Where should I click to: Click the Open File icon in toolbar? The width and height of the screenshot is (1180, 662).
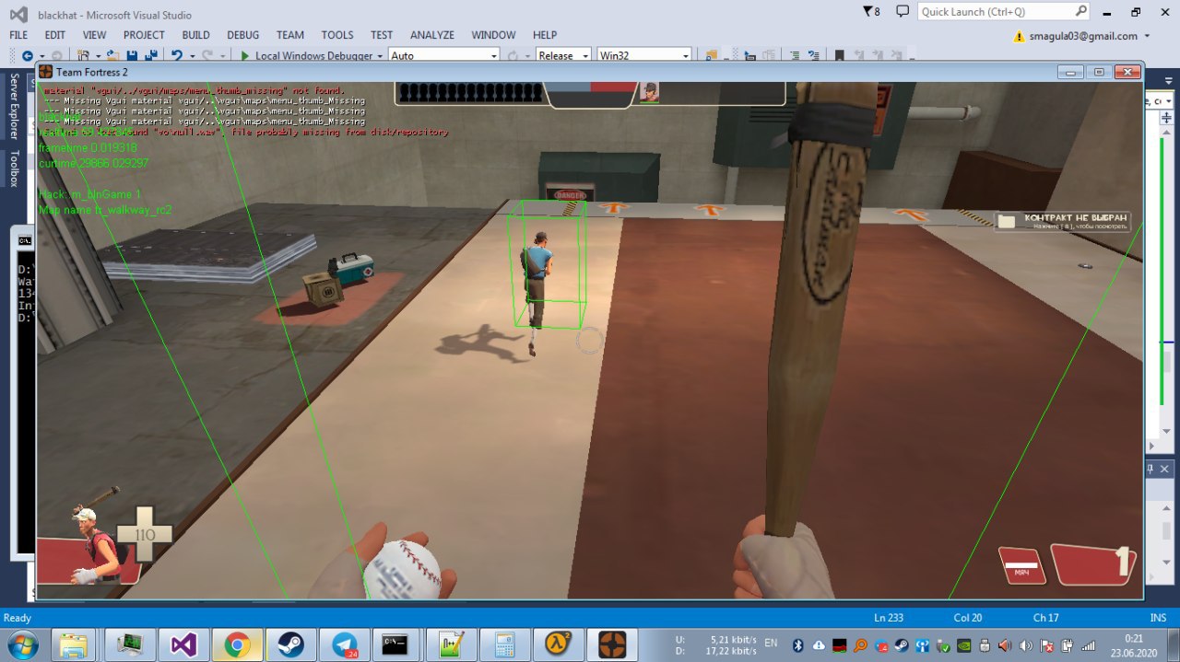(x=112, y=56)
